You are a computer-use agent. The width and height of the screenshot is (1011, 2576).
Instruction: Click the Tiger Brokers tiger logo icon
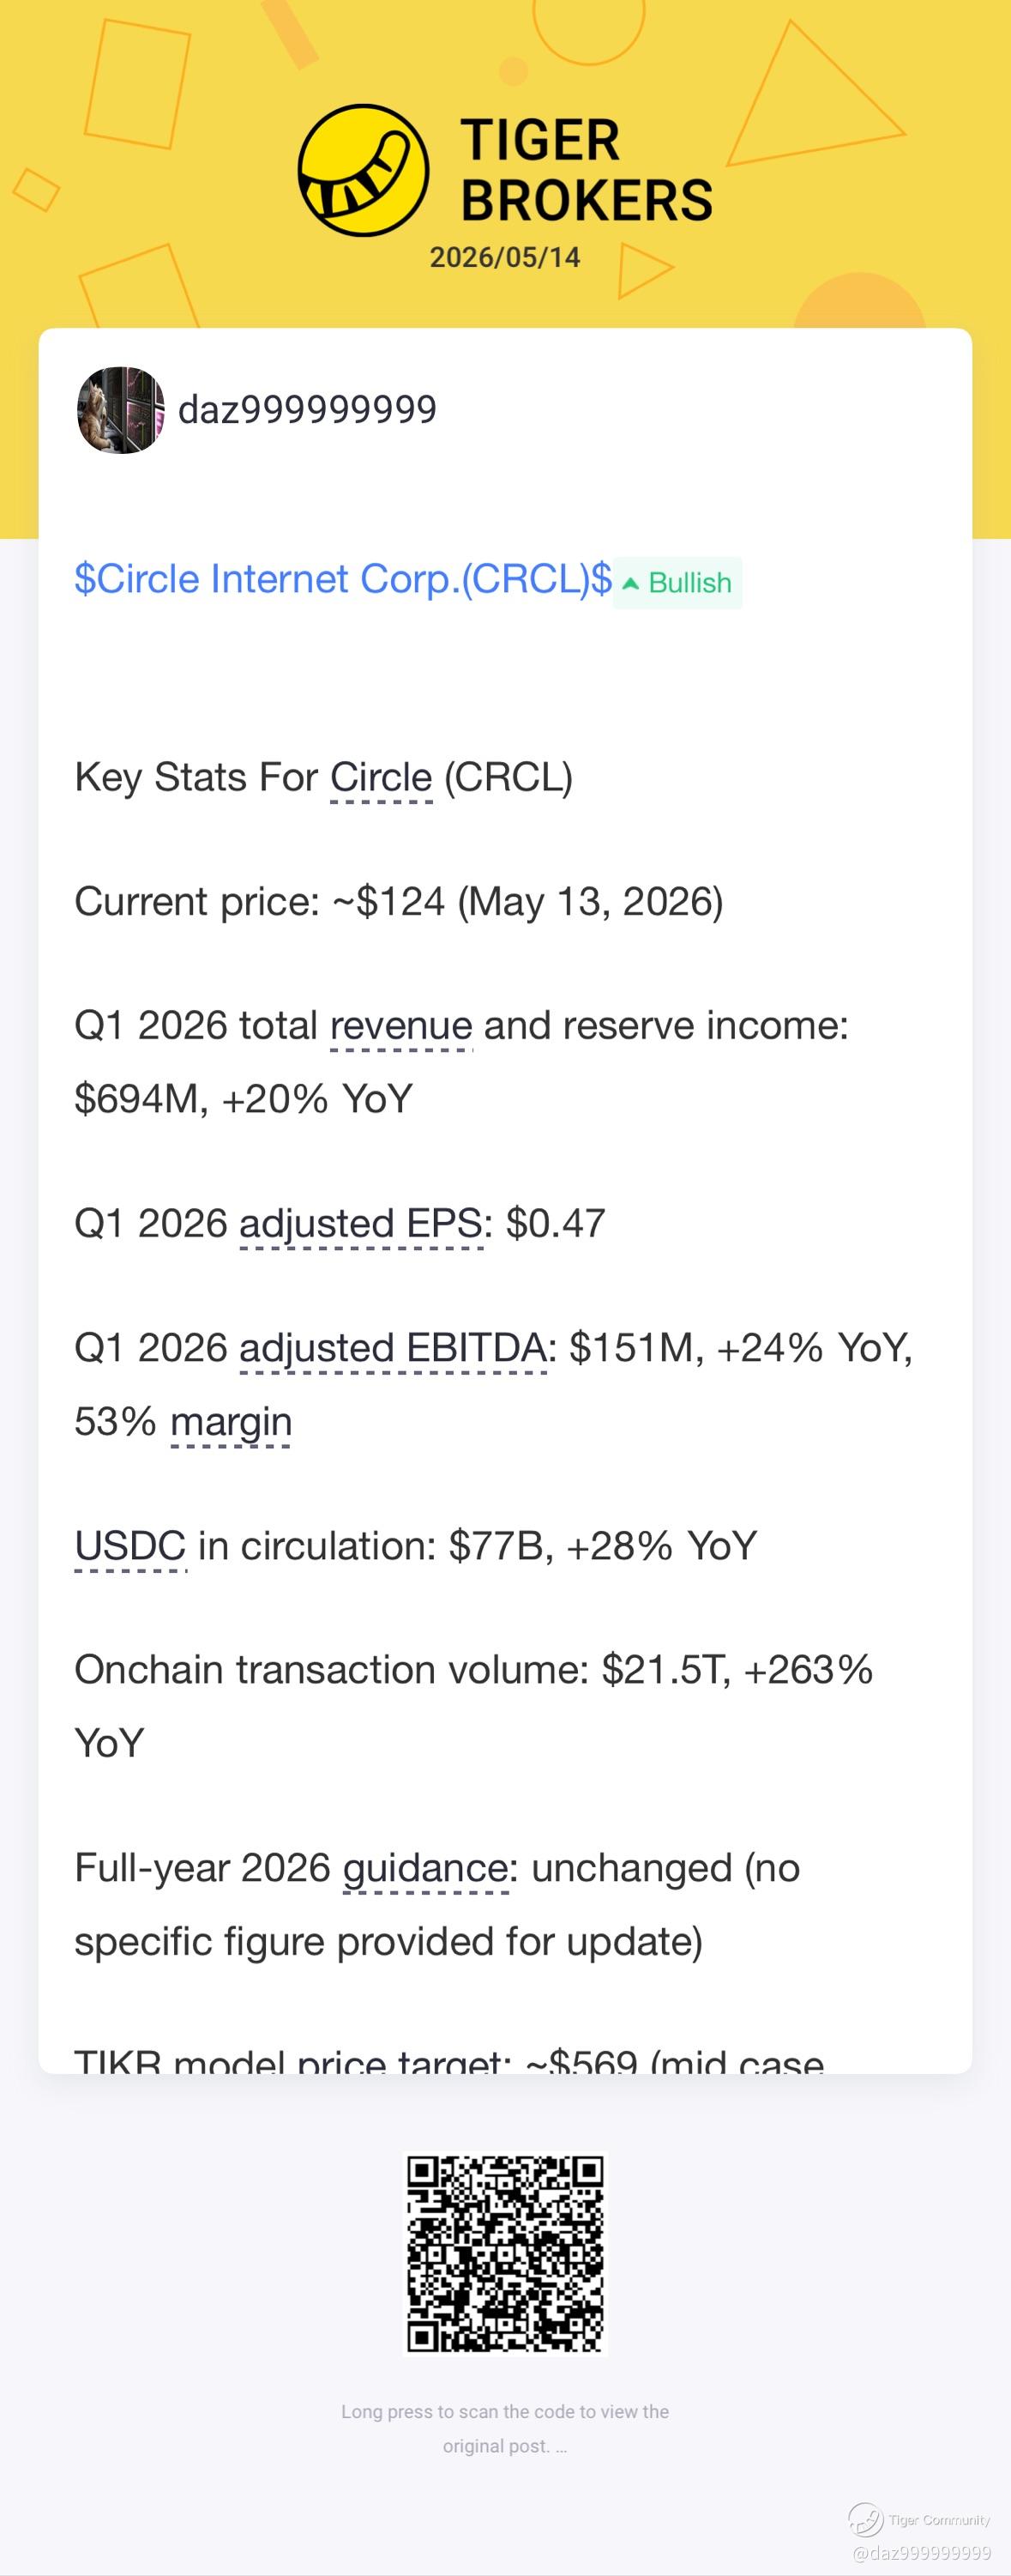(x=364, y=170)
